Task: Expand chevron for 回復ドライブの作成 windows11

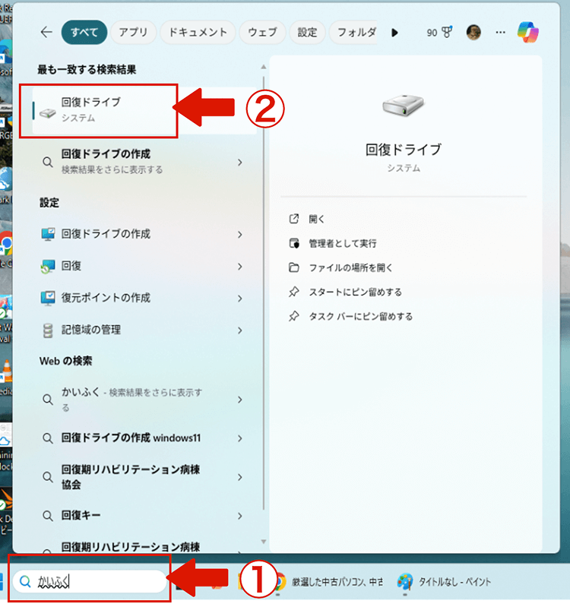Action: tap(240, 438)
